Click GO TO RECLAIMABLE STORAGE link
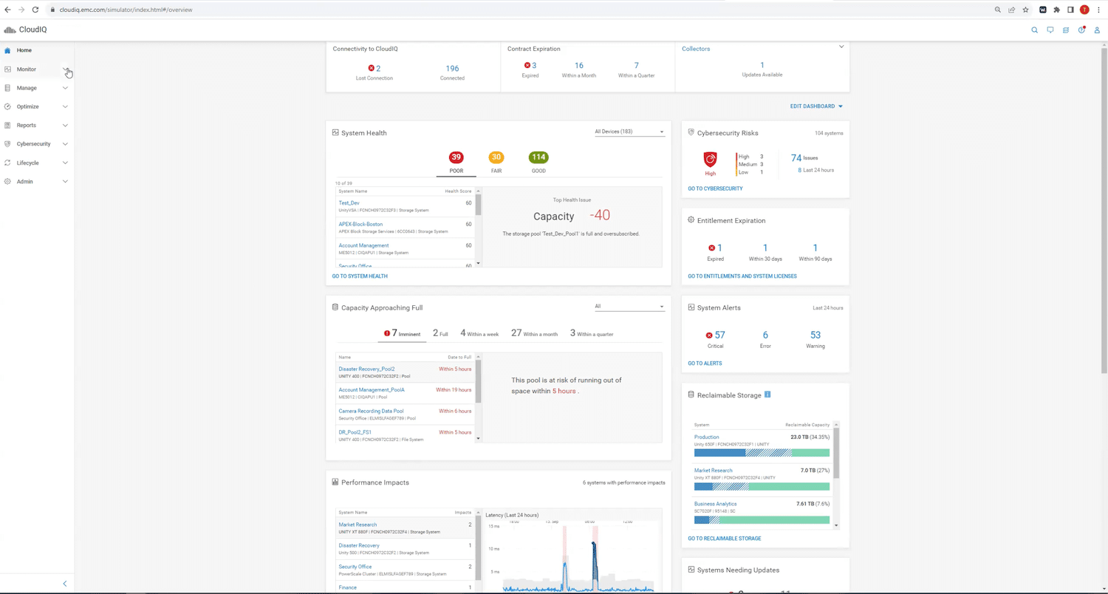The width and height of the screenshot is (1108, 594). (x=724, y=539)
